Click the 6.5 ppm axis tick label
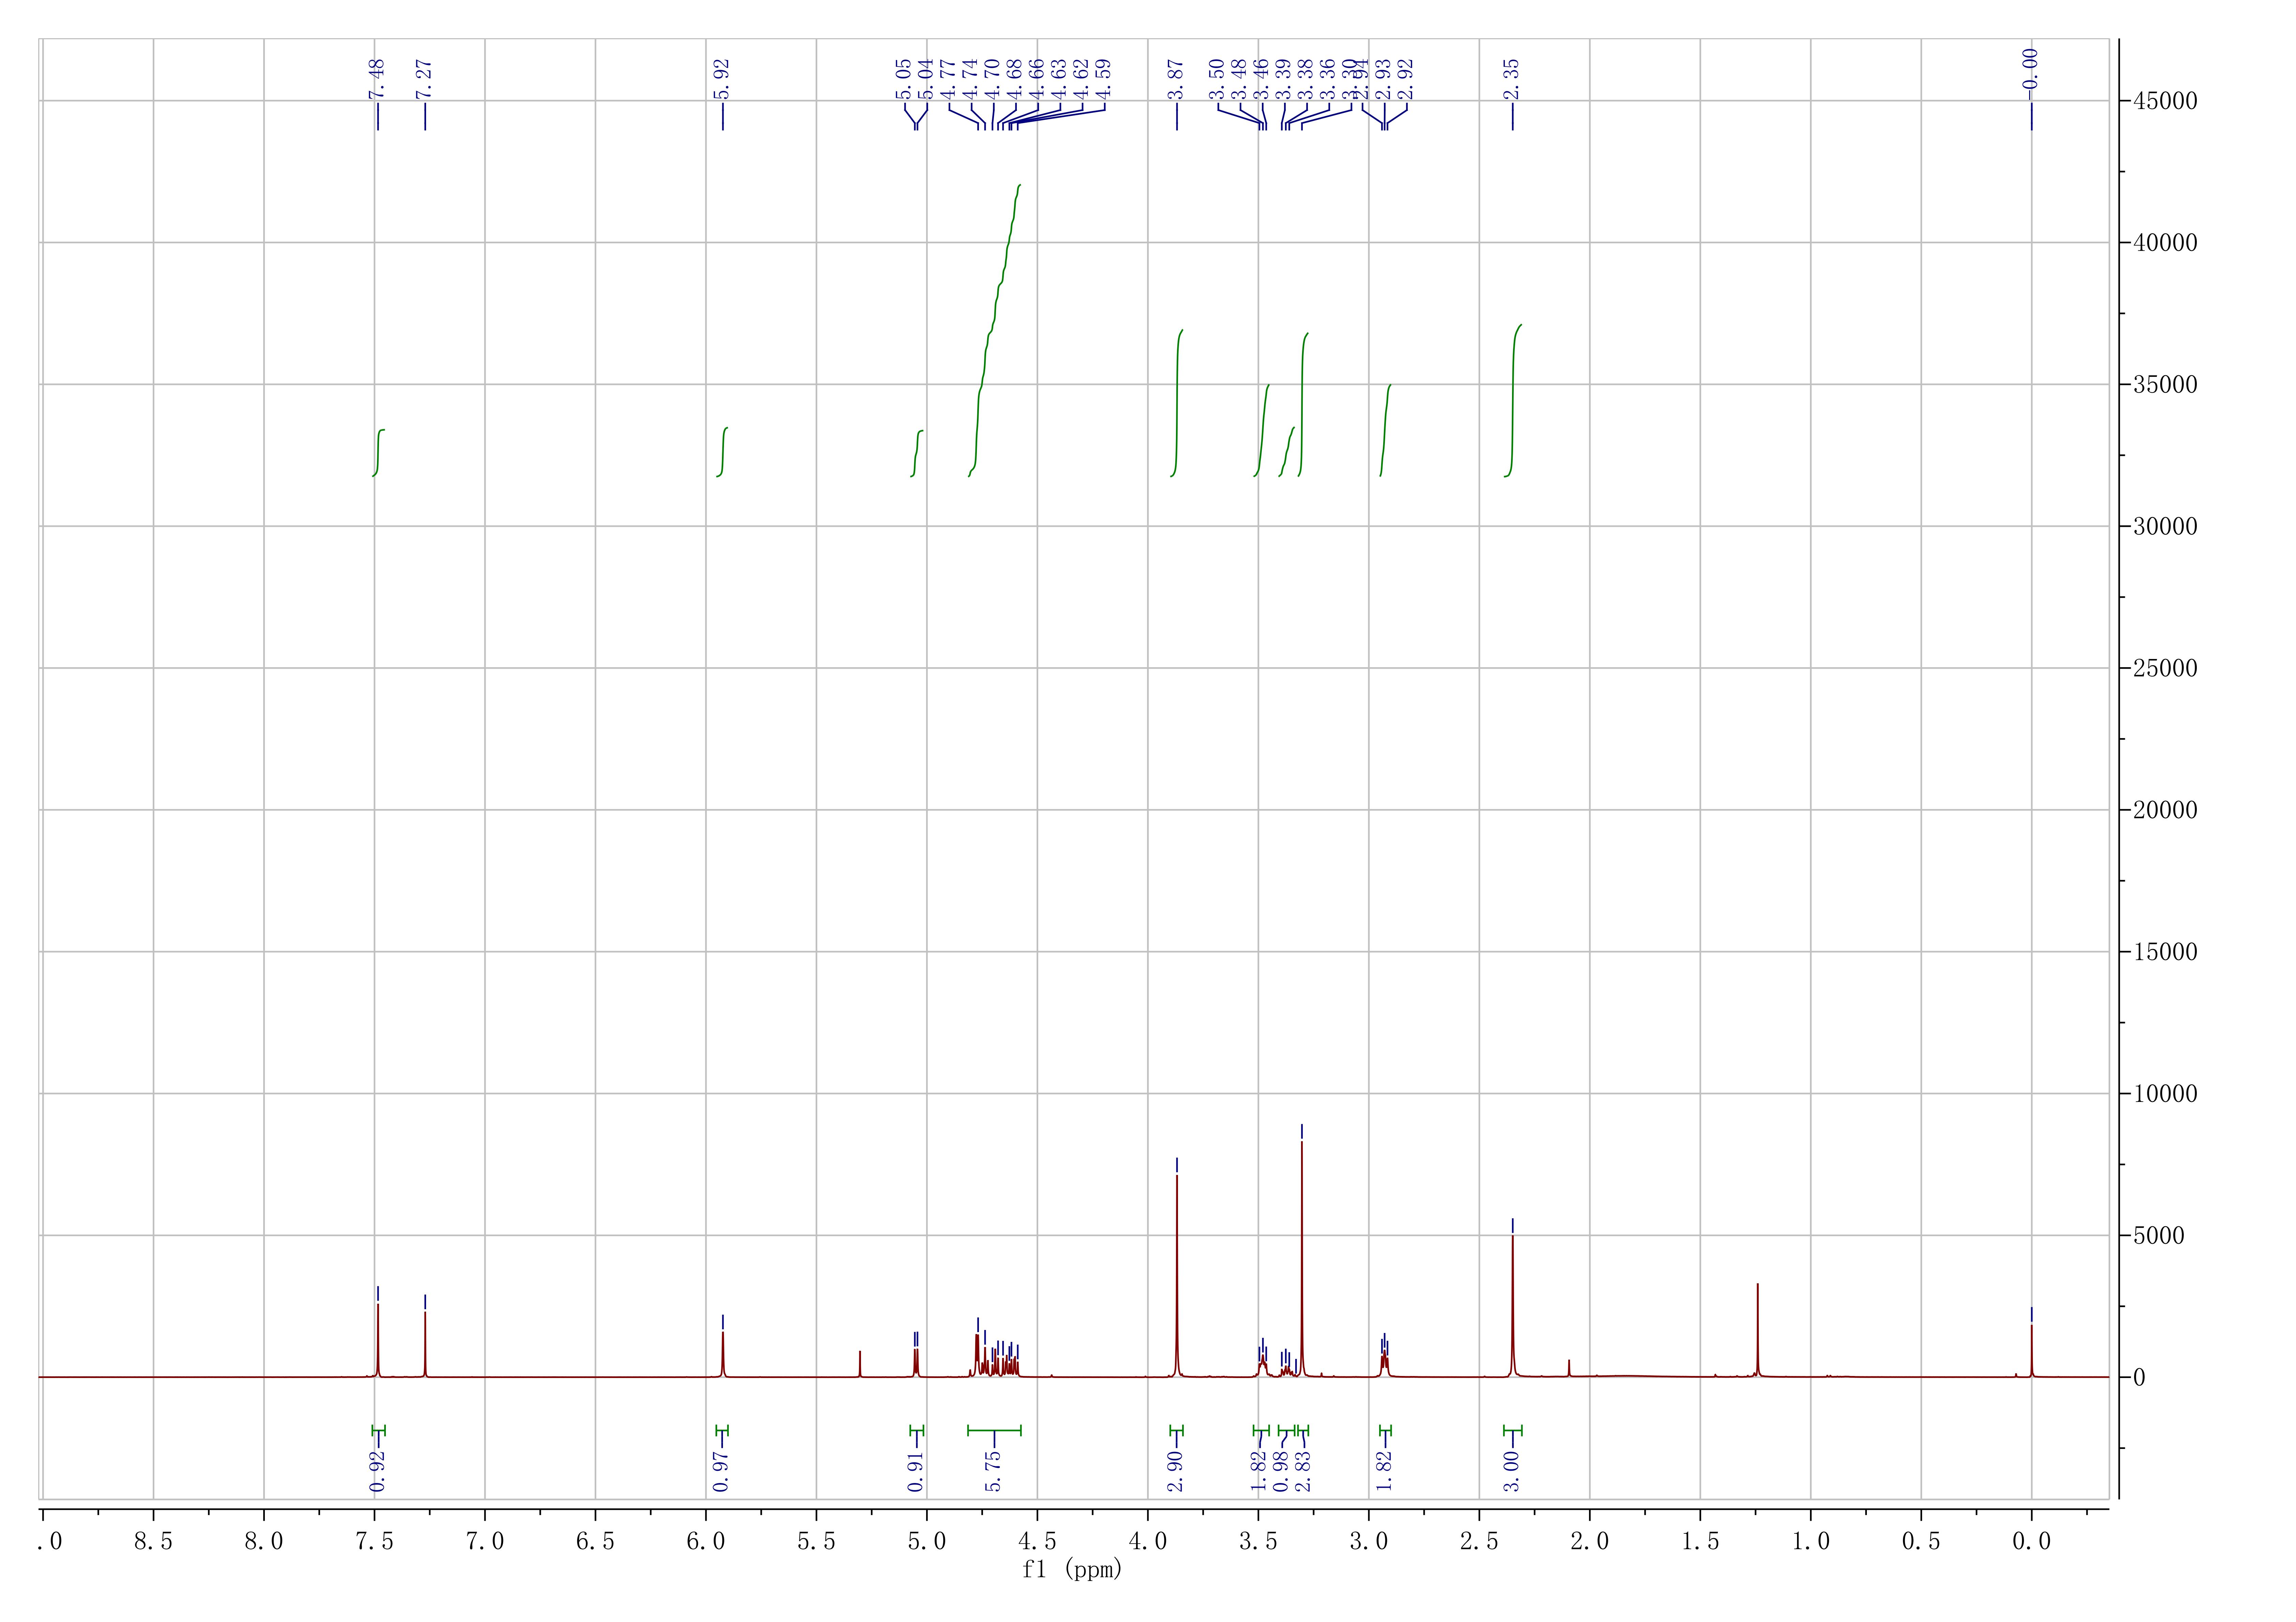The height and width of the screenshot is (1622, 2296). tap(595, 1541)
